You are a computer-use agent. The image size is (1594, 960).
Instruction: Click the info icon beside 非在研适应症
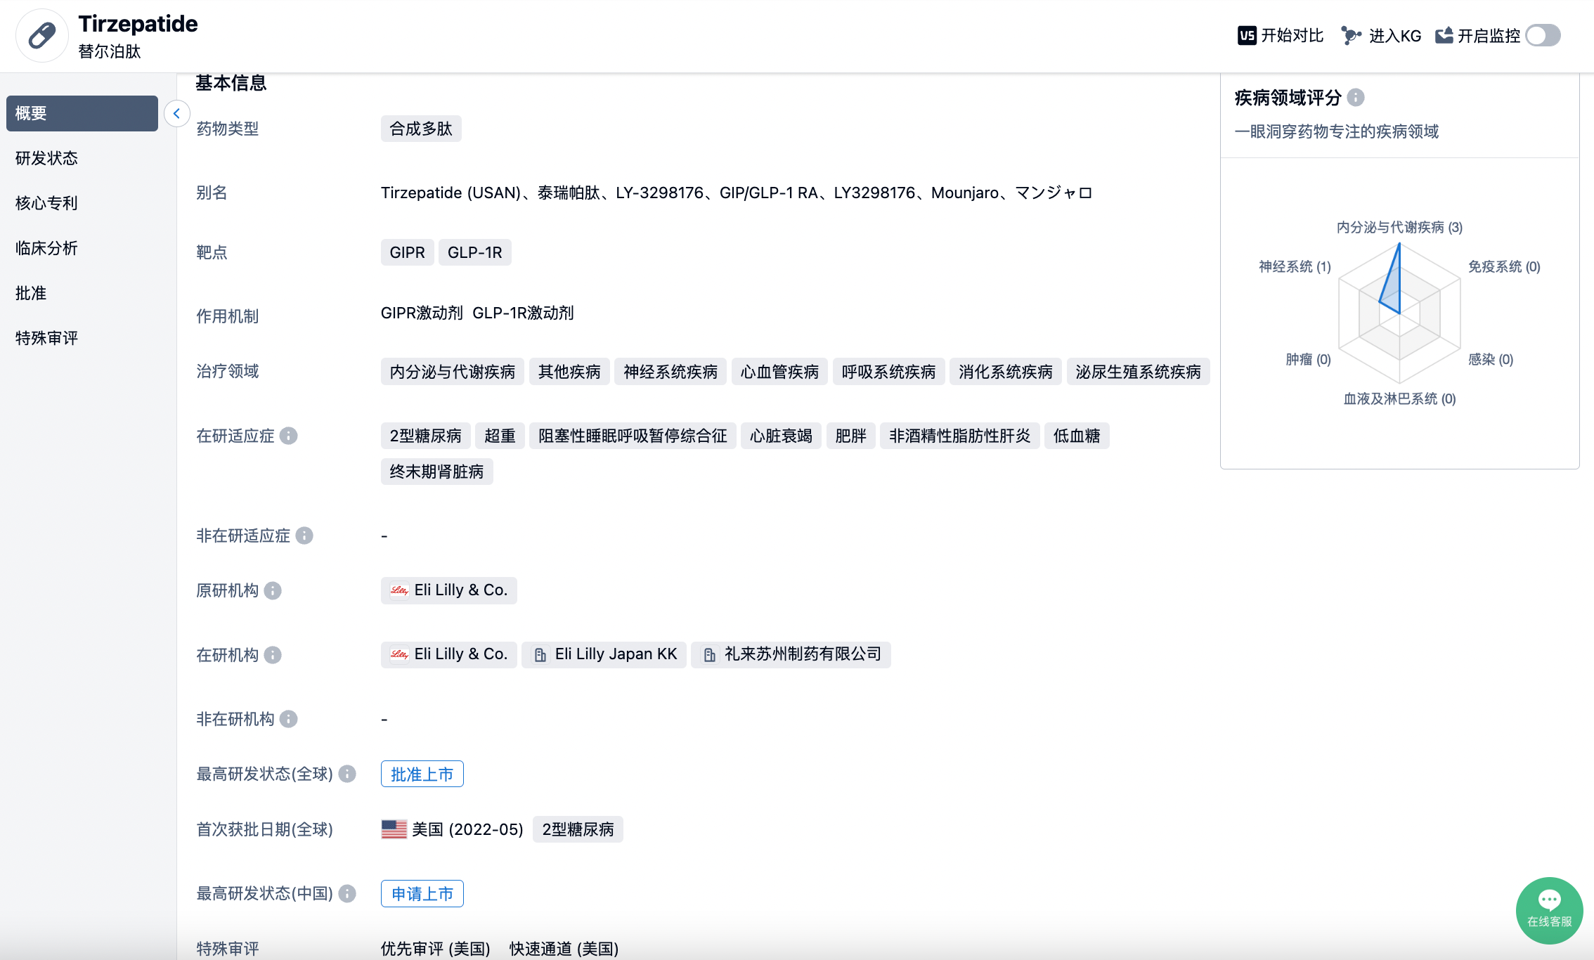pos(304,536)
